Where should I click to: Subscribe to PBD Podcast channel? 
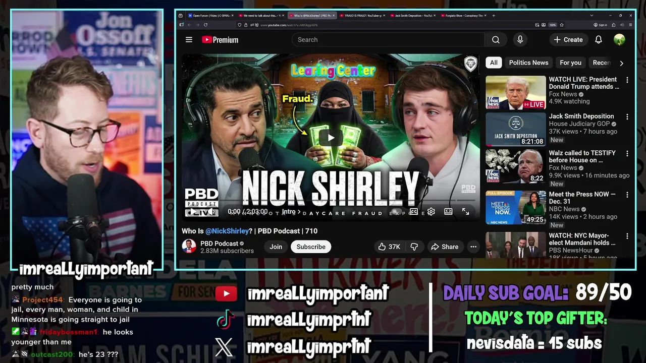click(311, 247)
